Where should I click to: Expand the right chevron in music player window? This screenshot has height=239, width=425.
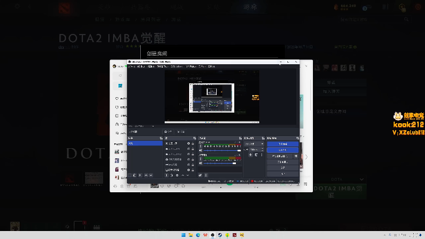[307, 157]
